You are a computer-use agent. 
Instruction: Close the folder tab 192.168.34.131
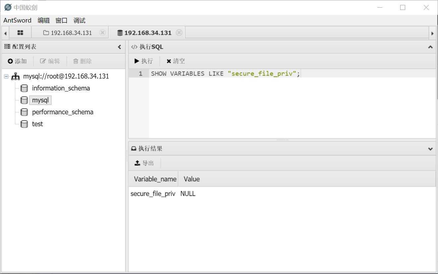(x=102, y=32)
